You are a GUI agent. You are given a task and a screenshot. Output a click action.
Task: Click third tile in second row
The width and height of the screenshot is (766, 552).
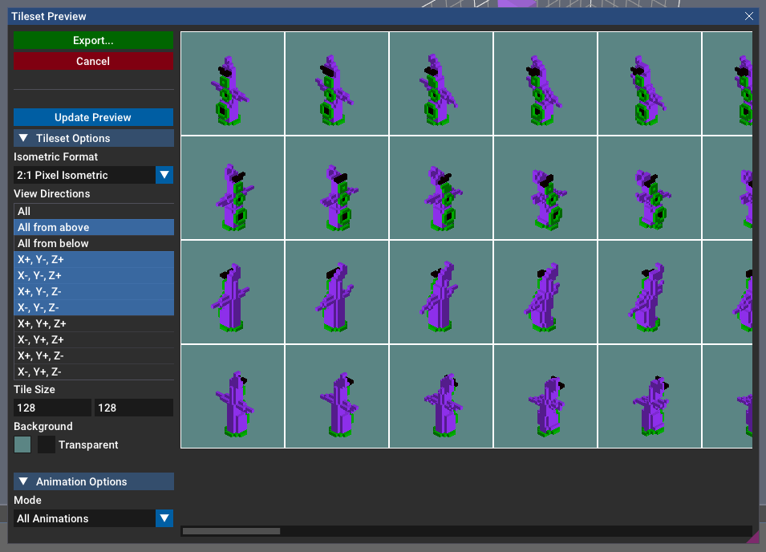441,188
